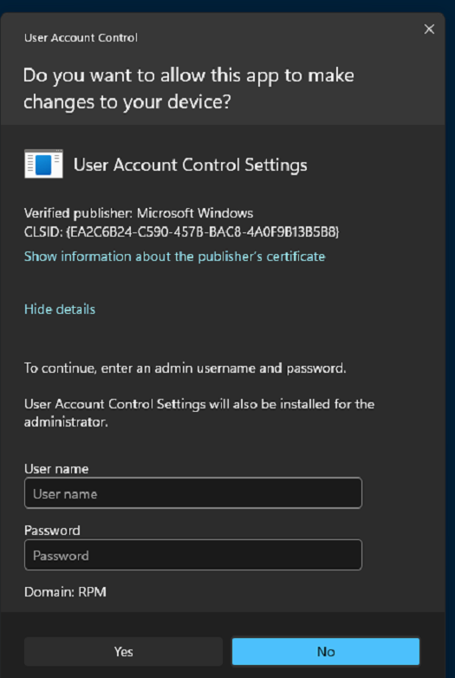Click the No button
455x678 pixels.
[325, 651]
